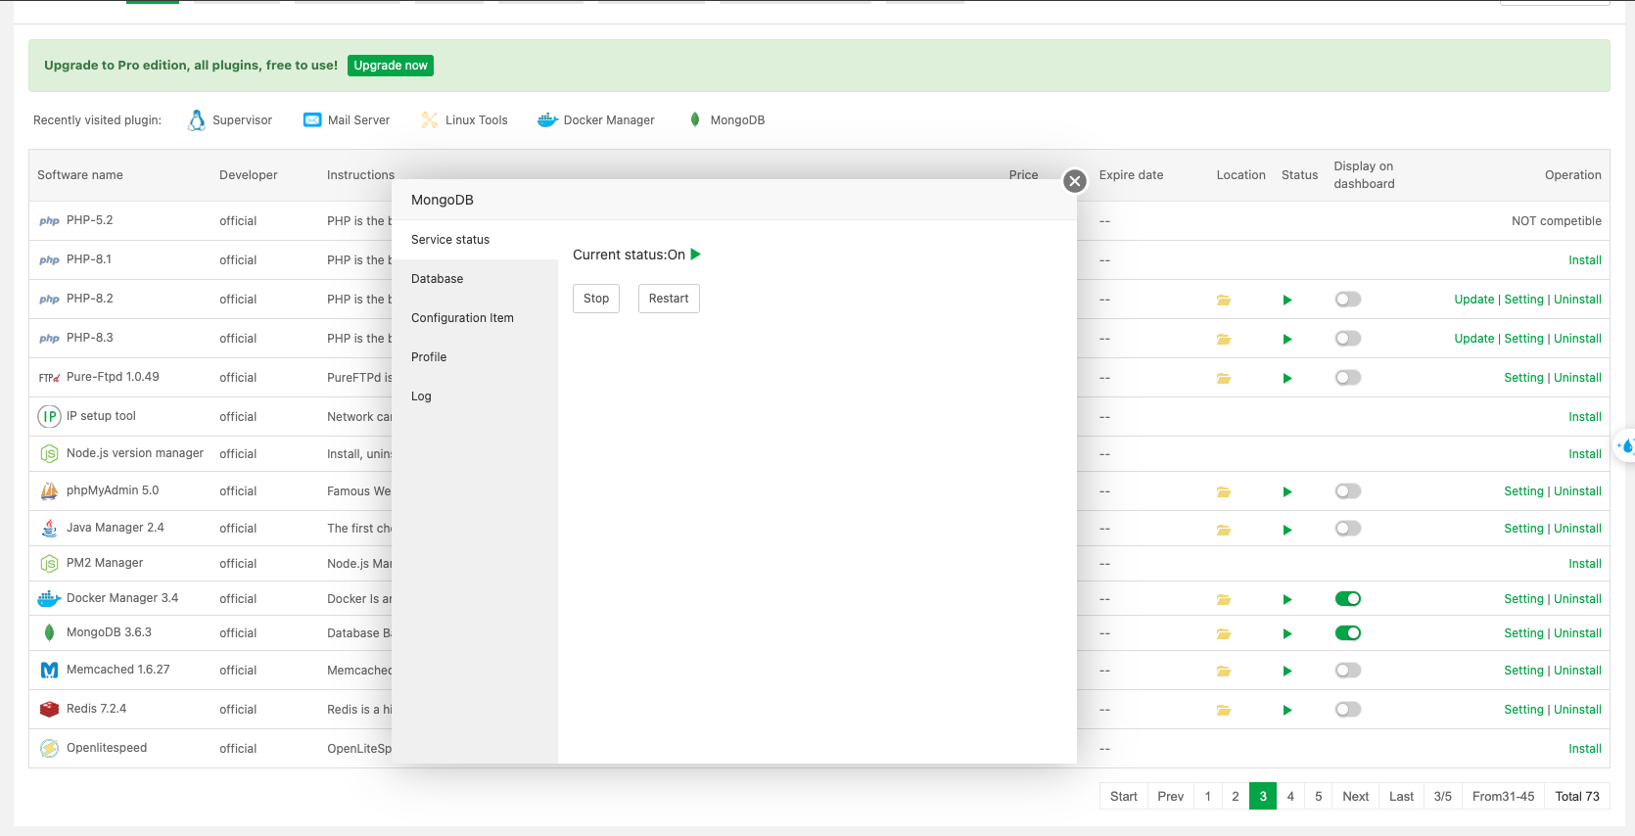Click the PHP-5.2 php icon

49,221
